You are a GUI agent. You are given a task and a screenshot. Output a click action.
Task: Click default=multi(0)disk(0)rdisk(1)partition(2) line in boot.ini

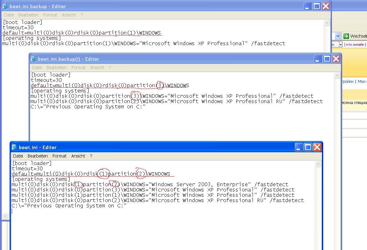point(91,174)
